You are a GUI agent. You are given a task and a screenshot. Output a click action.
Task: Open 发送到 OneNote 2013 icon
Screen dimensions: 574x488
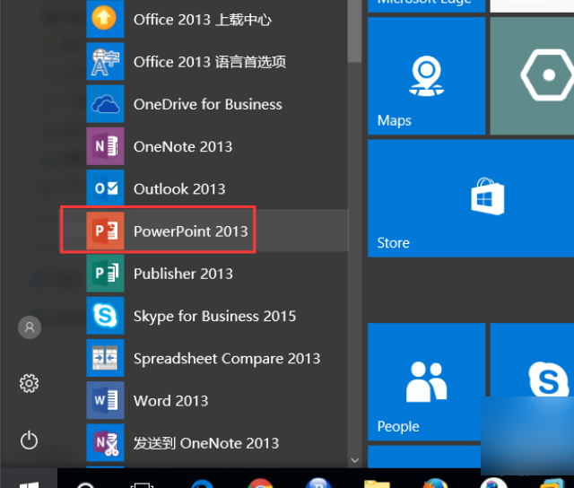(105, 442)
